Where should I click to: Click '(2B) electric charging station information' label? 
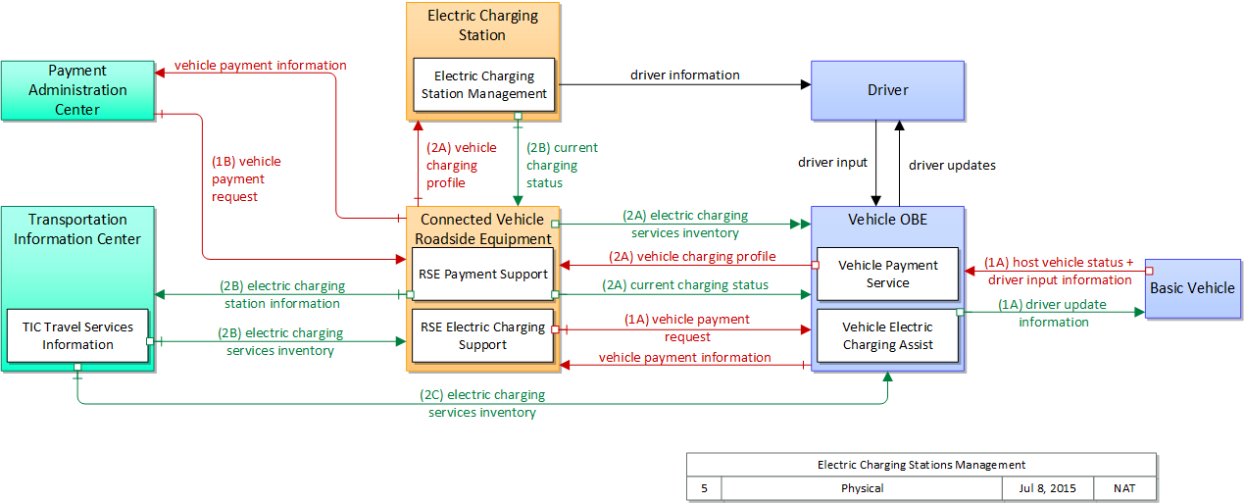coord(280,295)
